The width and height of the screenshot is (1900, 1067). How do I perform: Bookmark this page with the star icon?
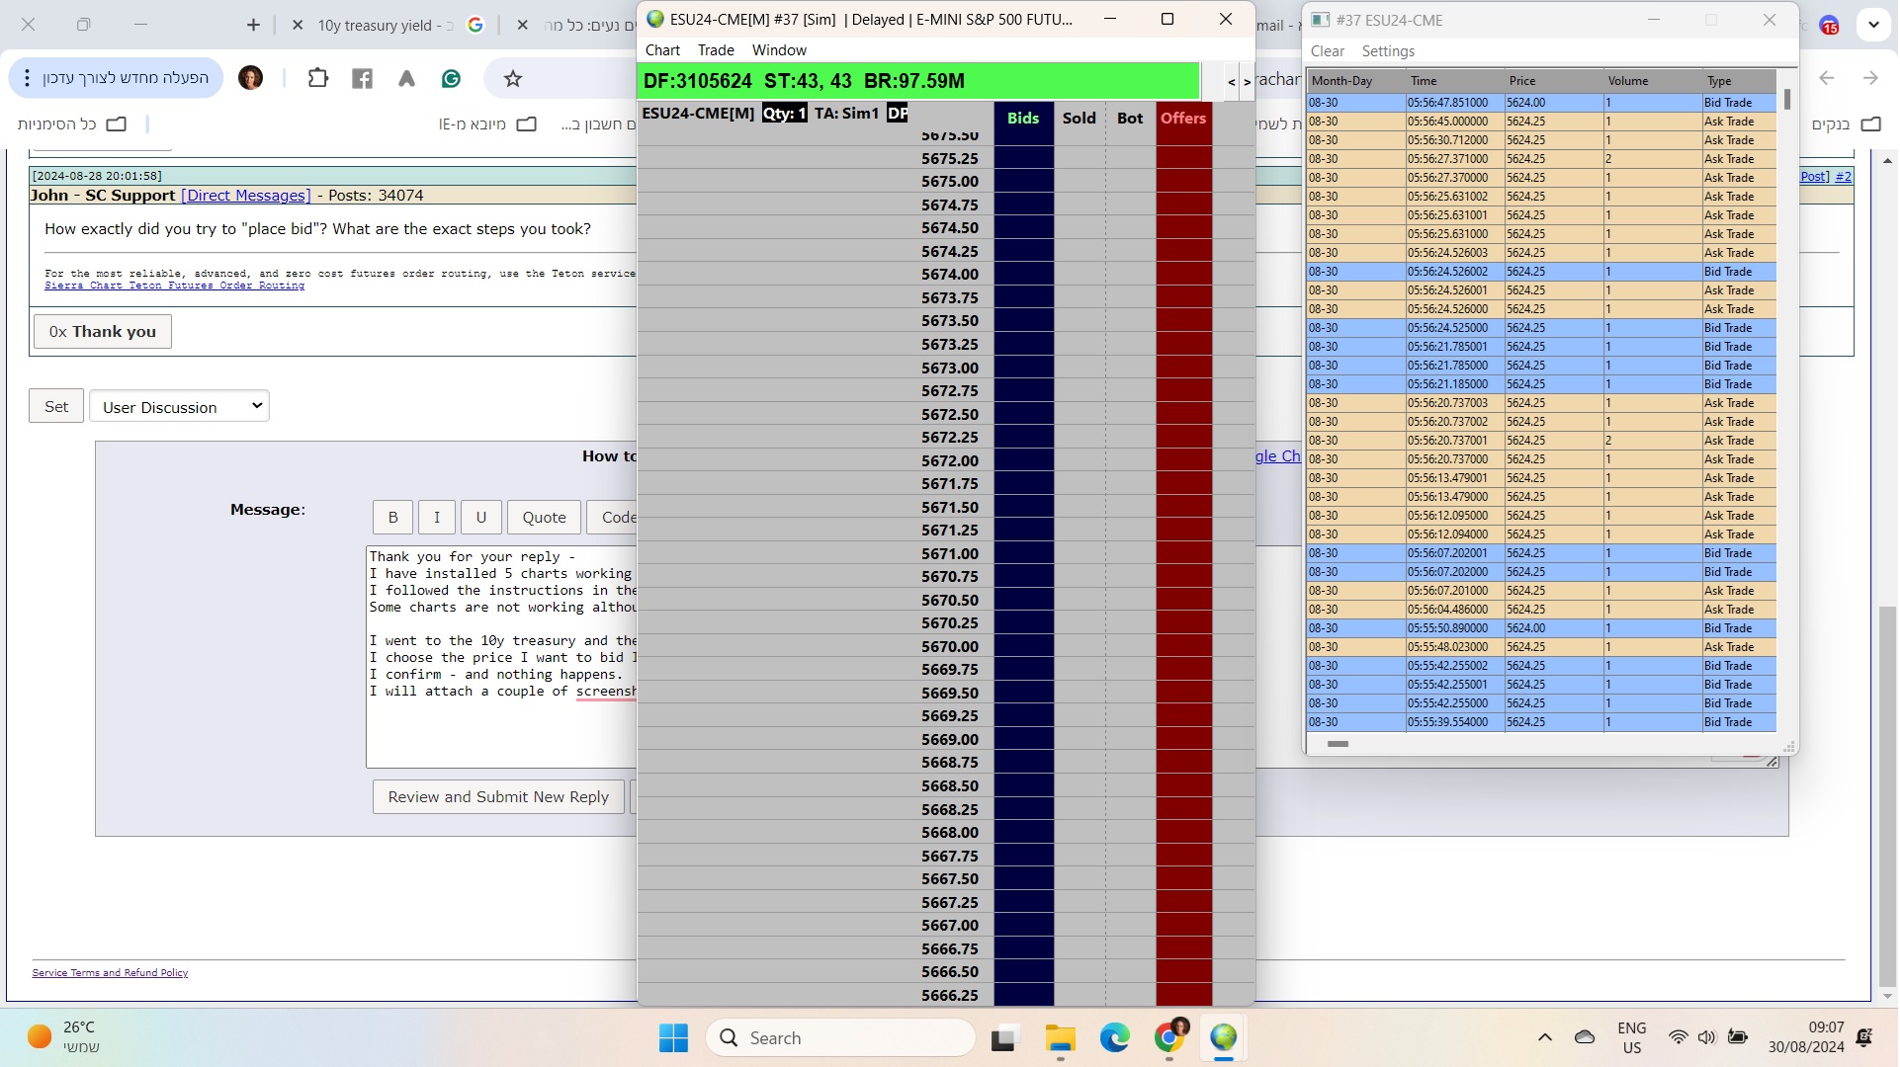tap(512, 78)
